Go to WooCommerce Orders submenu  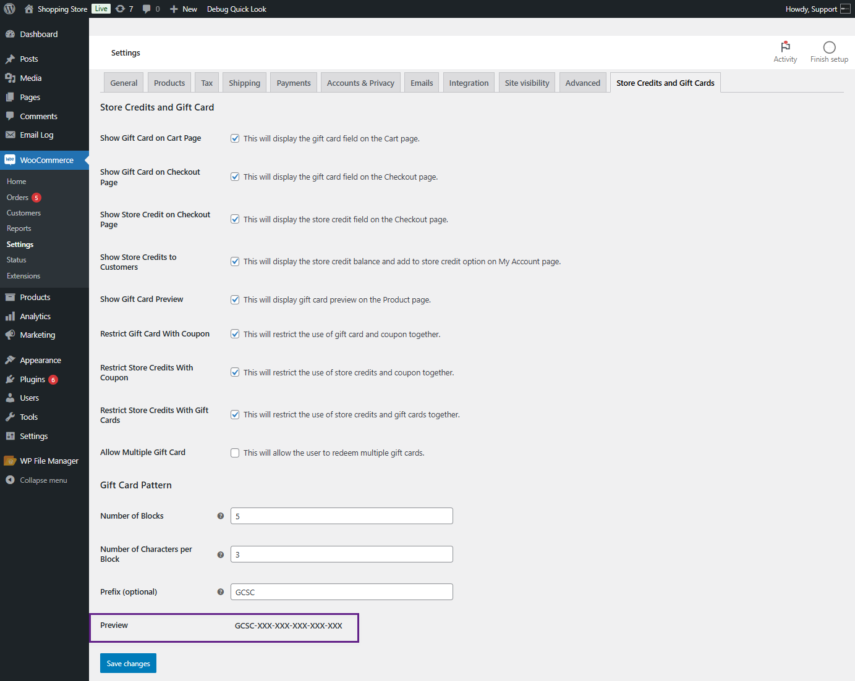pyautogui.click(x=17, y=198)
